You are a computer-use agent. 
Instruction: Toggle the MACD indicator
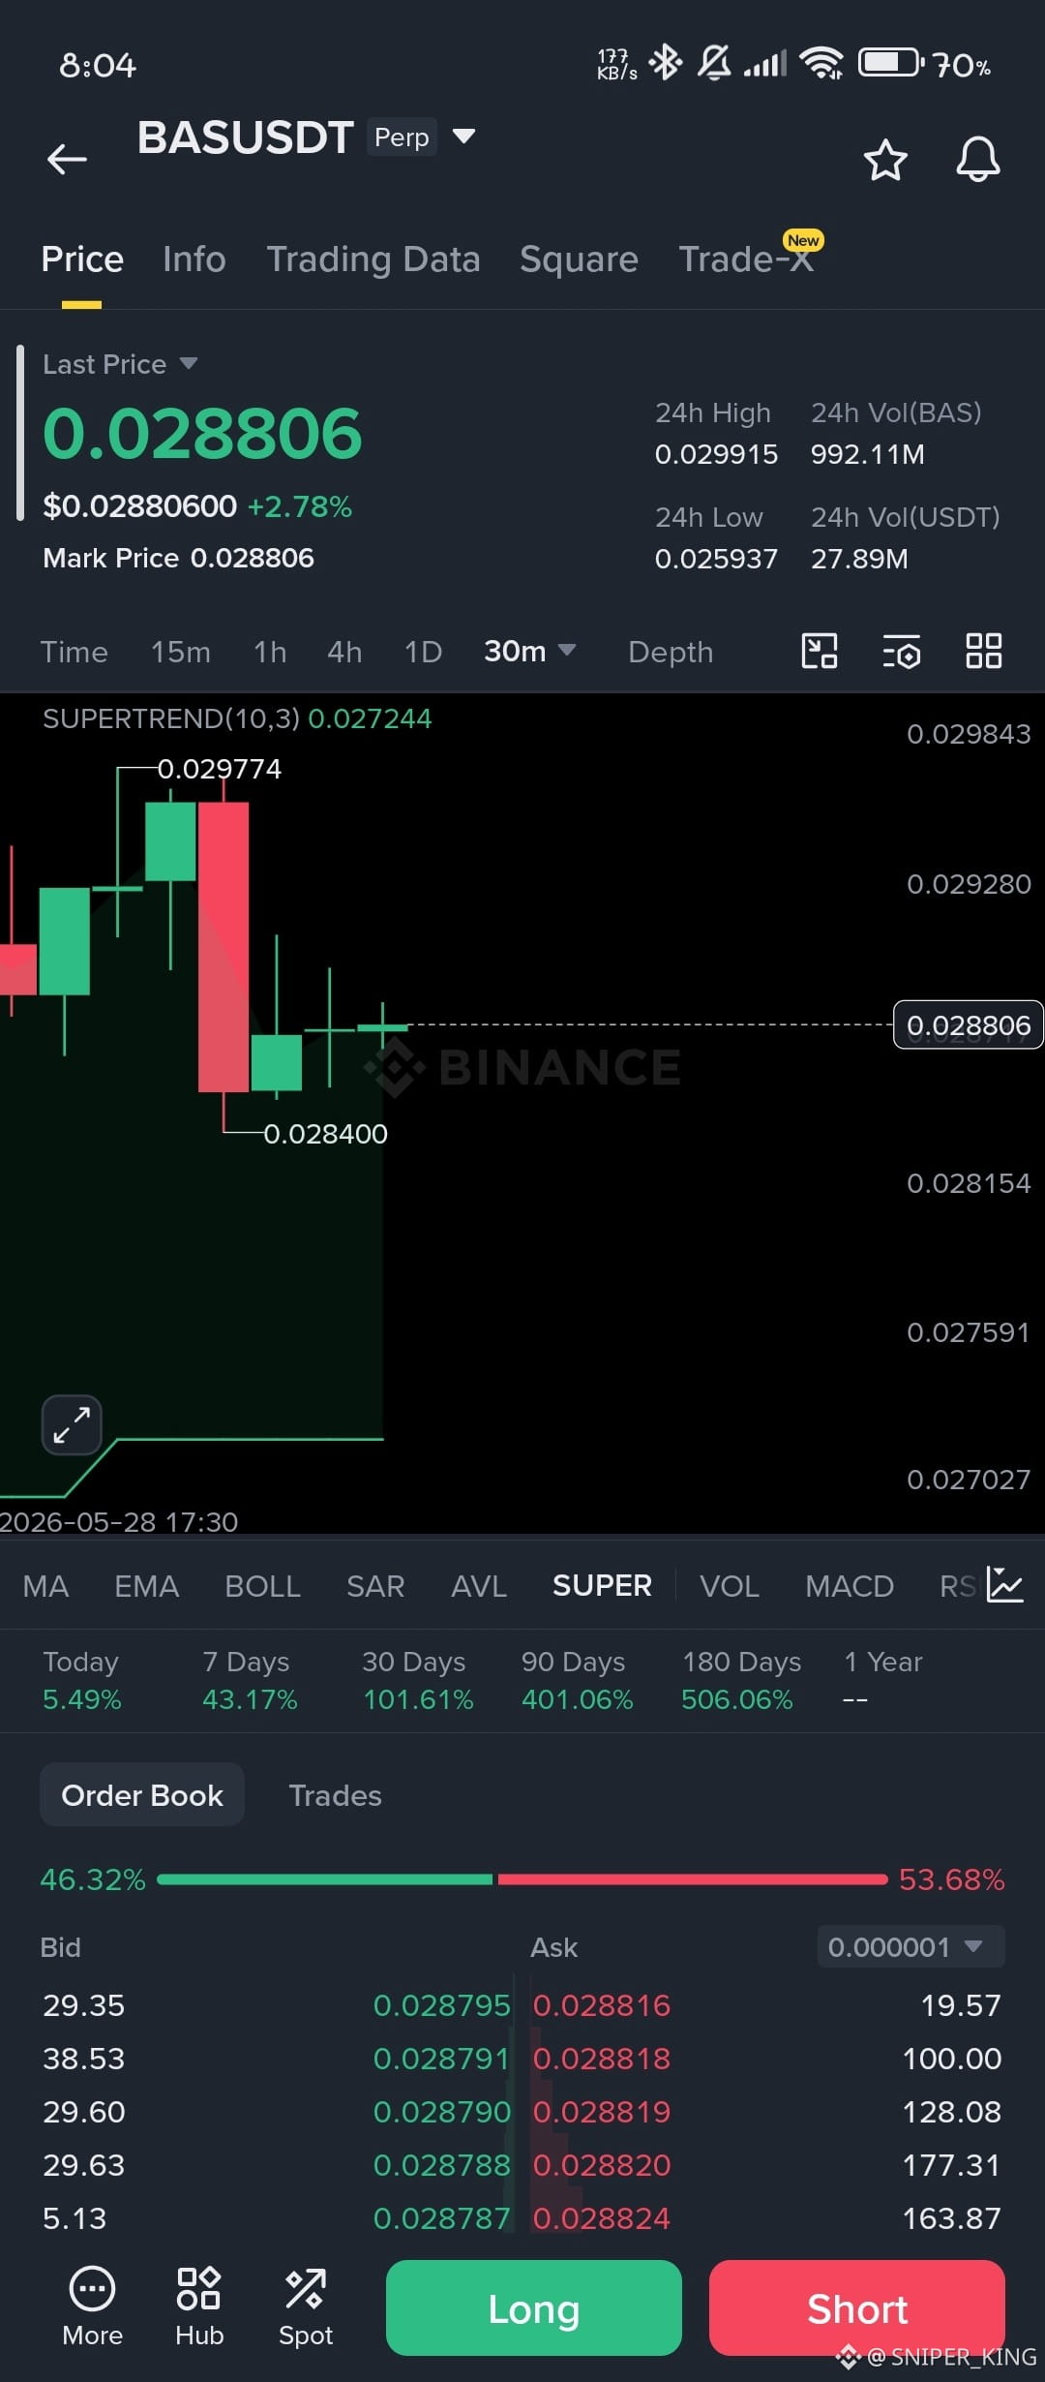point(850,1586)
